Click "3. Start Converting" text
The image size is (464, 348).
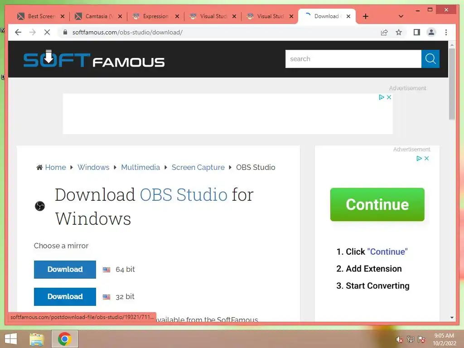click(373, 286)
